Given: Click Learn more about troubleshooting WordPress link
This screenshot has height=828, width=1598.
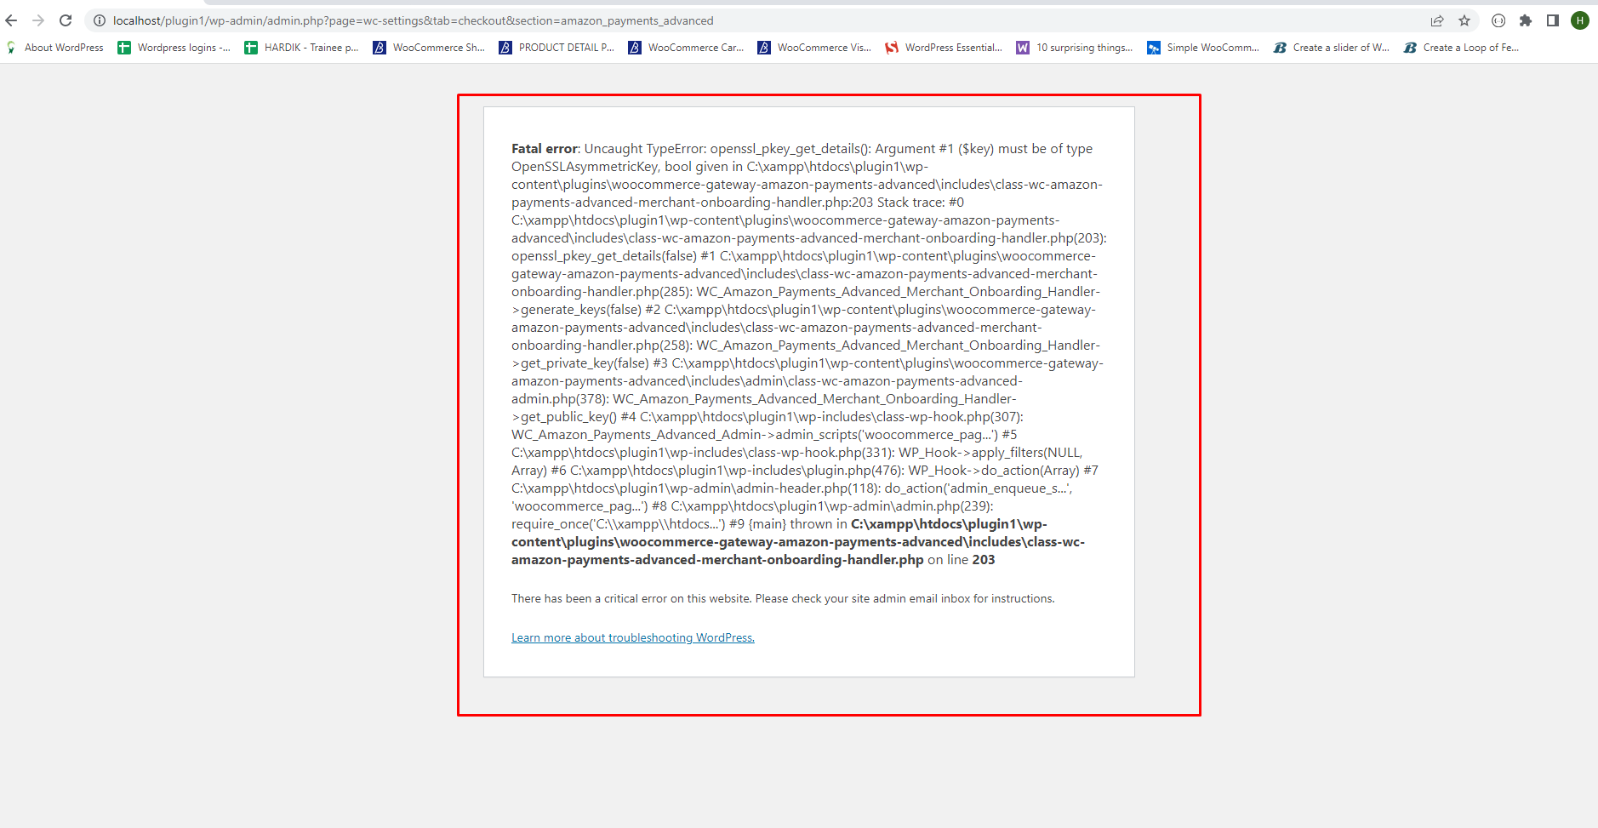Looking at the screenshot, I should click(x=633, y=637).
